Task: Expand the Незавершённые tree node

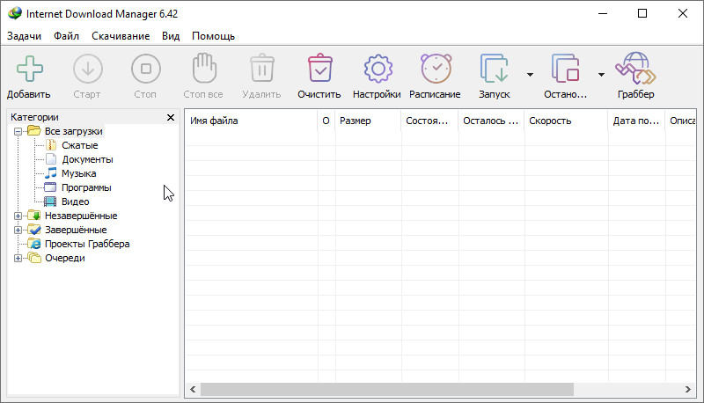Action: (18, 216)
